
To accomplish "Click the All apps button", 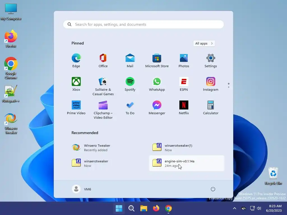I will click(204, 43).
